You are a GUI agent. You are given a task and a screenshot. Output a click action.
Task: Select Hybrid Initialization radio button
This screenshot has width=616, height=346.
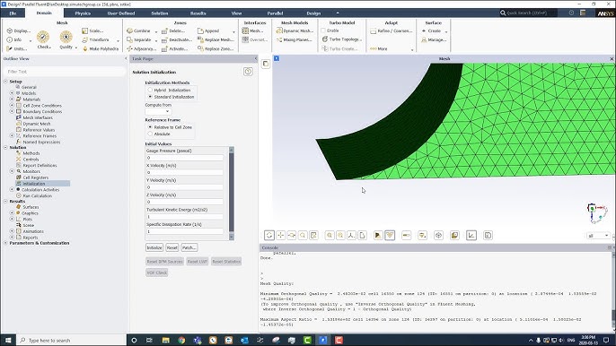coord(150,90)
